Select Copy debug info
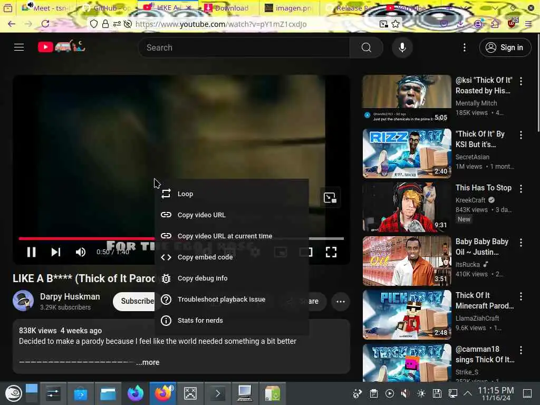 pyautogui.click(x=232, y=278)
